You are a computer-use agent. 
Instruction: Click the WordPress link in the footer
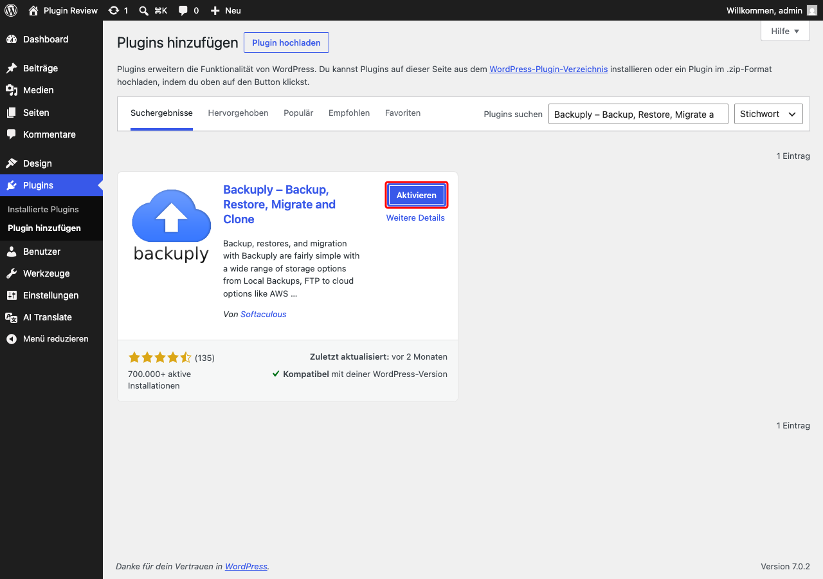(246, 566)
